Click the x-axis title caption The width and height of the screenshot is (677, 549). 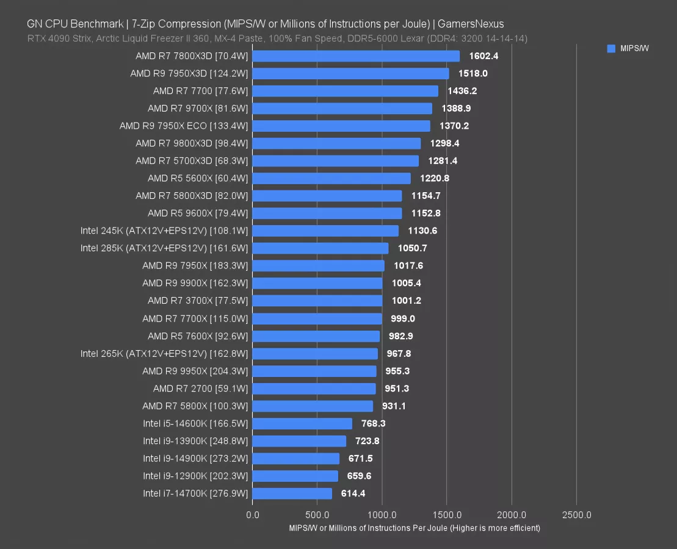pyautogui.click(x=415, y=528)
